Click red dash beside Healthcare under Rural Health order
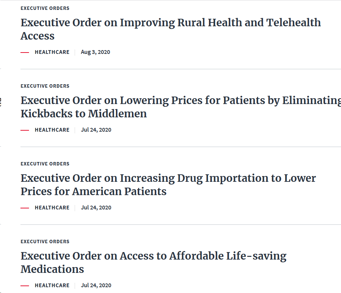The image size is (341, 293). click(x=25, y=53)
